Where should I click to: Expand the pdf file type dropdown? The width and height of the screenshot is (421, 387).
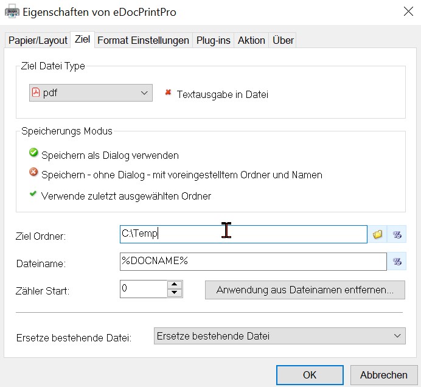pyautogui.click(x=91, y=93)
